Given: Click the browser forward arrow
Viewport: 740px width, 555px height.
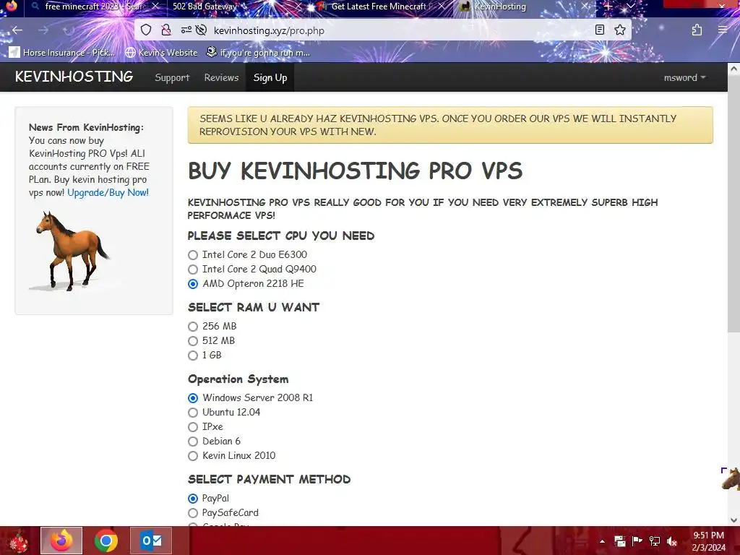Looking at the screenshot, I should pyautogui.click(x=43, y=30).
